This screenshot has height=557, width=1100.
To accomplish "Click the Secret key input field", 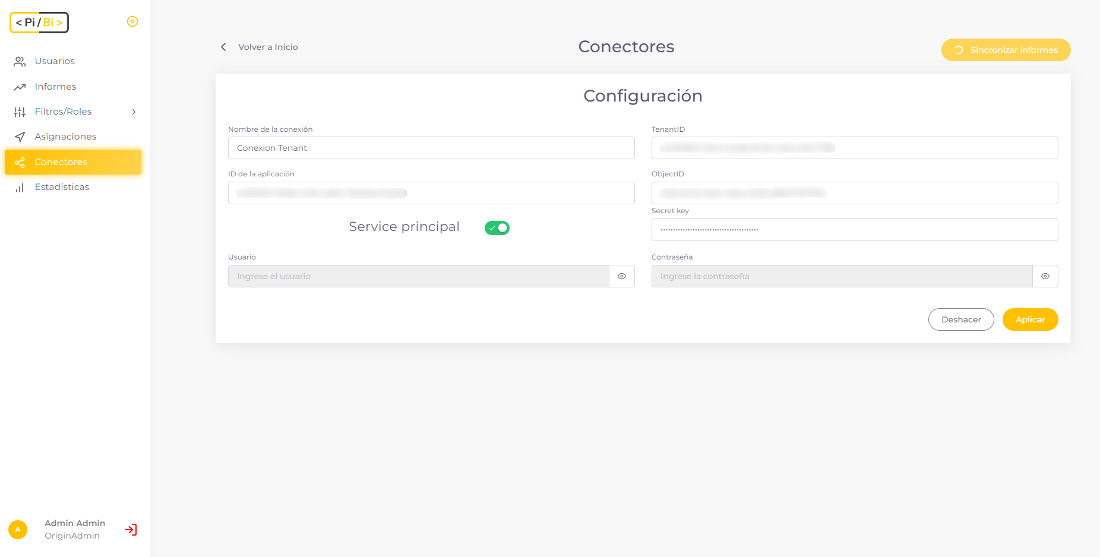I will click(x=855, y=229).
